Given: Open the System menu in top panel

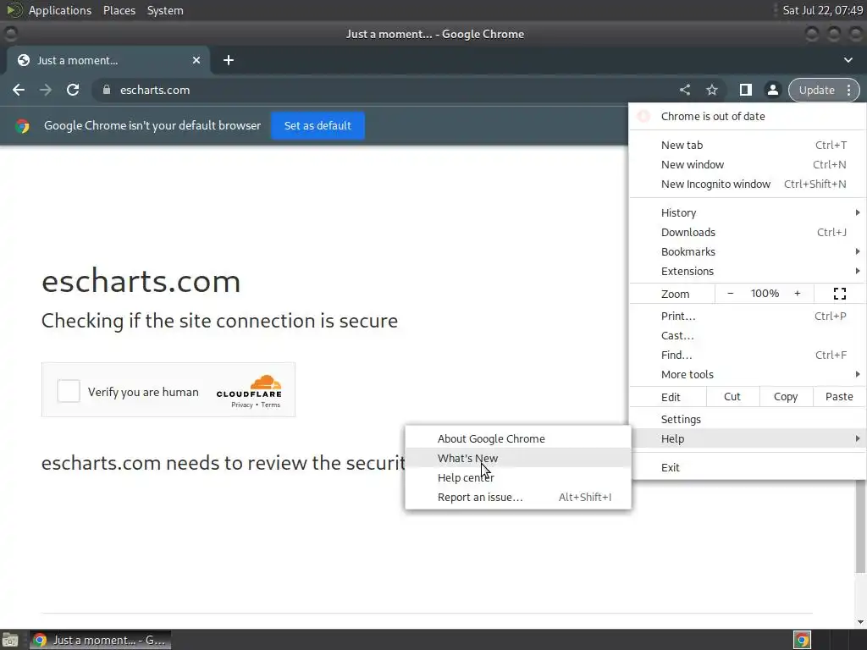Looking at the screenshot, I should click(x=165, y=10).
